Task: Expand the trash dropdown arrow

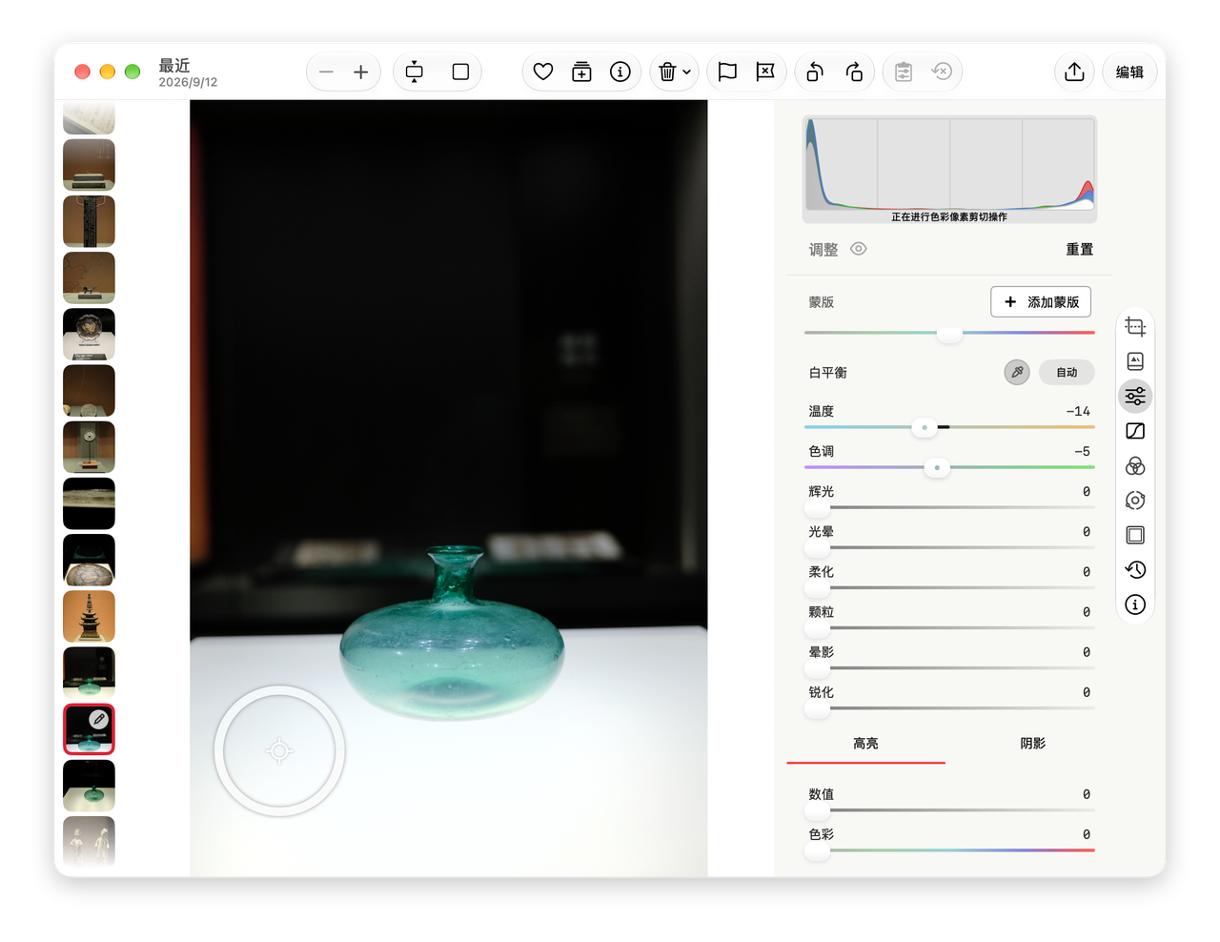Action: click(687, 72)
